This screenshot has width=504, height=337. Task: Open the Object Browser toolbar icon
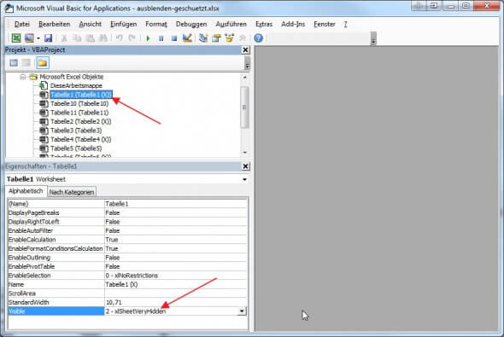(229, 38)
